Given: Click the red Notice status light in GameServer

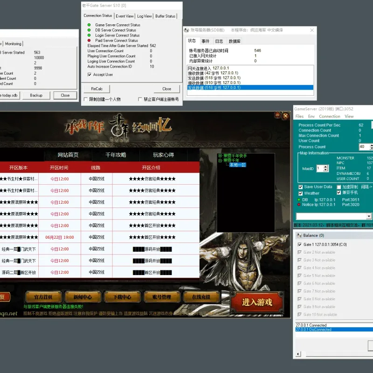Looking at the screenshot, I should click(299, 205).
